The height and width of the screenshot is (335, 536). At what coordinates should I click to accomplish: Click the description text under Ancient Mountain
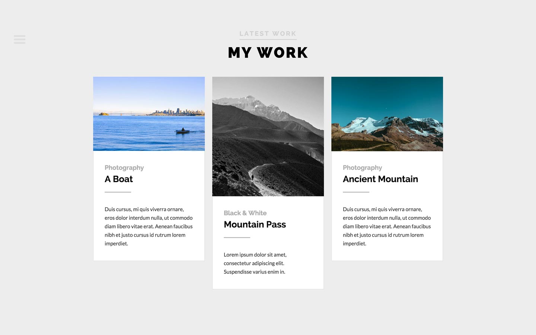point(387,226)
